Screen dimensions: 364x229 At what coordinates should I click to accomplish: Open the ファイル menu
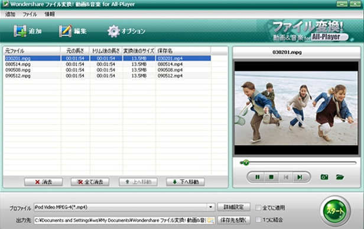(30, 14)
